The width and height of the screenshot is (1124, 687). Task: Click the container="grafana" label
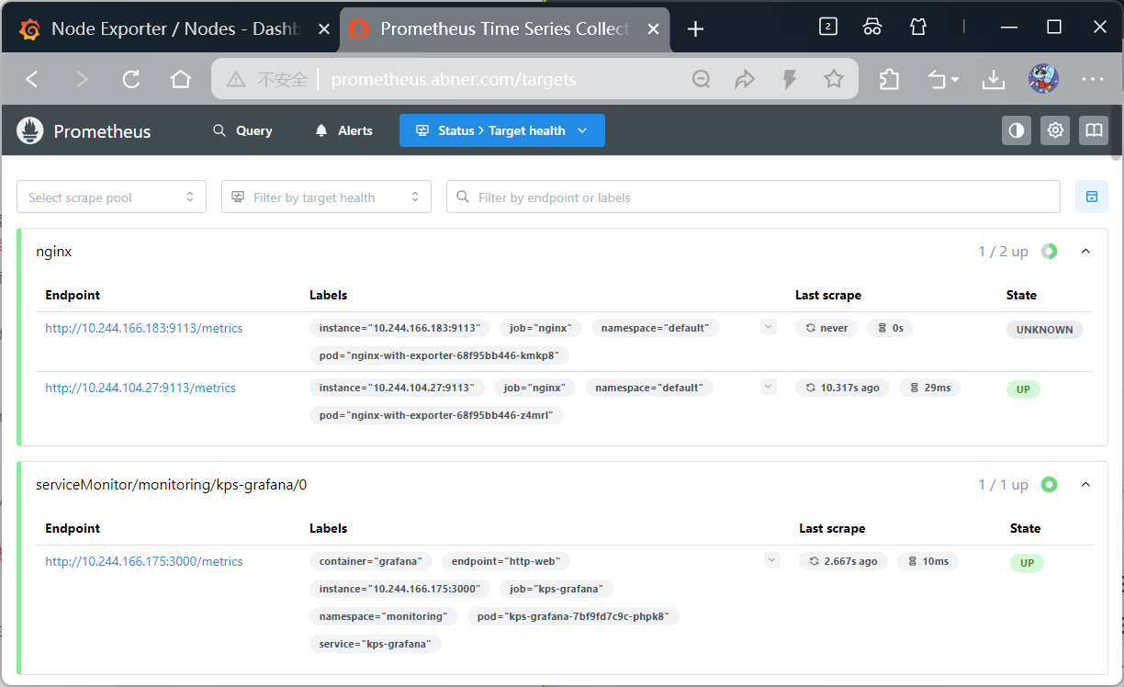pyautogui.click(x=371, y=561)
